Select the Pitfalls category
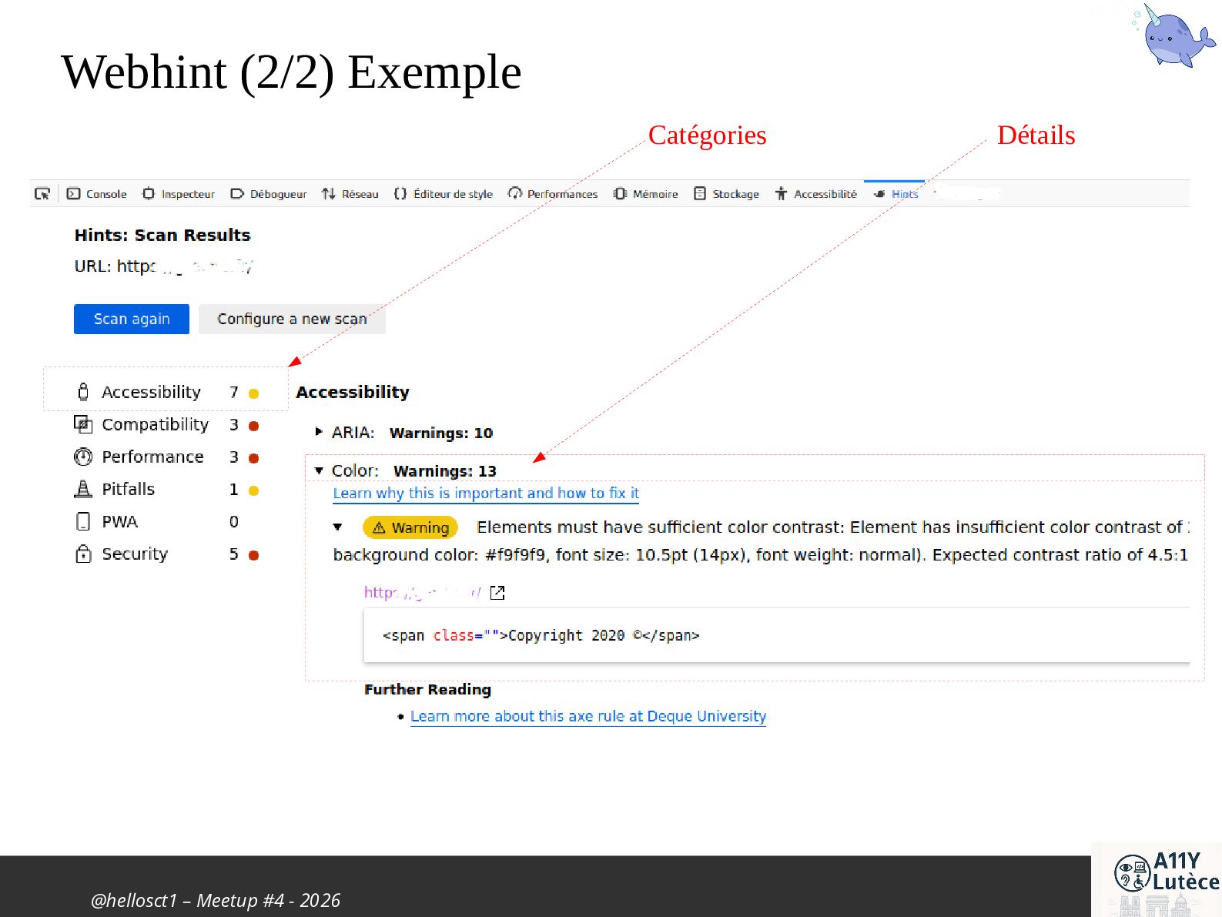 click(166, 489)
